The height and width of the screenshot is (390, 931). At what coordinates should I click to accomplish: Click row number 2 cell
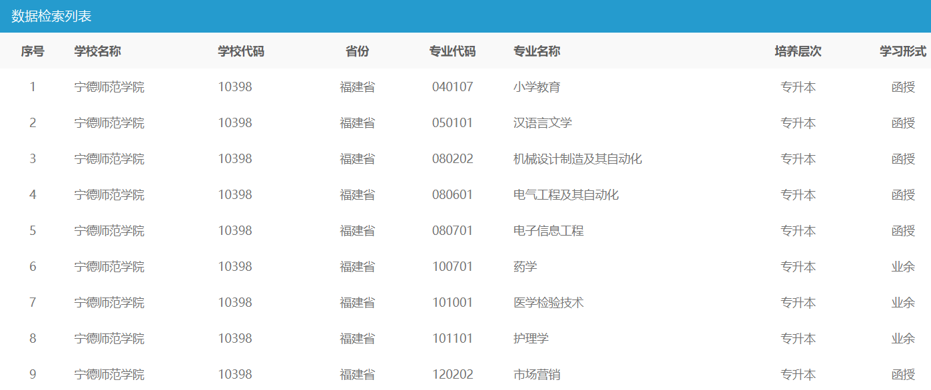33,123
